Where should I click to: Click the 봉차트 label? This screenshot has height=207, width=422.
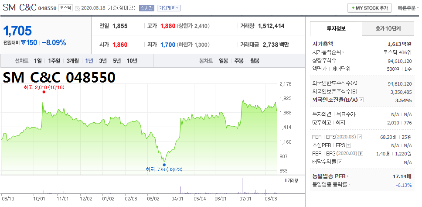click(206, 61)
